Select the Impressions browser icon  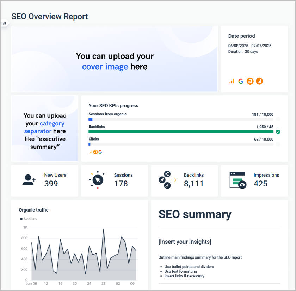click(237, 180)
